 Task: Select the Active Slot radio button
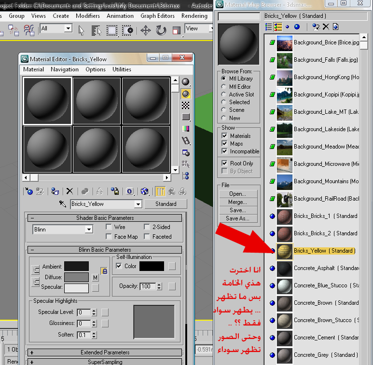pyautogui.click(x=223, y=95)
